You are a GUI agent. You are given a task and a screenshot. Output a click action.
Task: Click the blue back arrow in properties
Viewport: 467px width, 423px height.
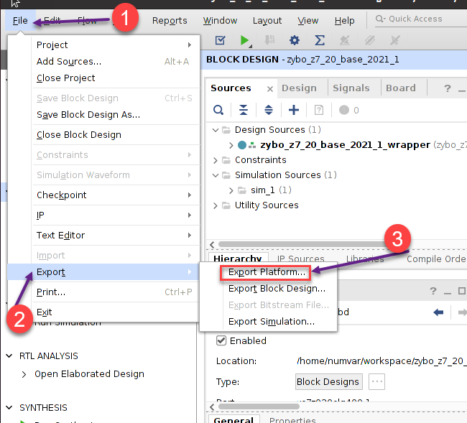(x=438, y=312)
